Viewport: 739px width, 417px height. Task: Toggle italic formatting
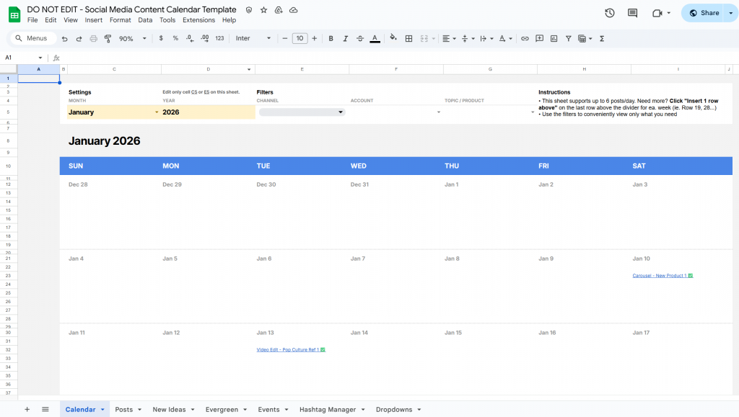[345, 38]
